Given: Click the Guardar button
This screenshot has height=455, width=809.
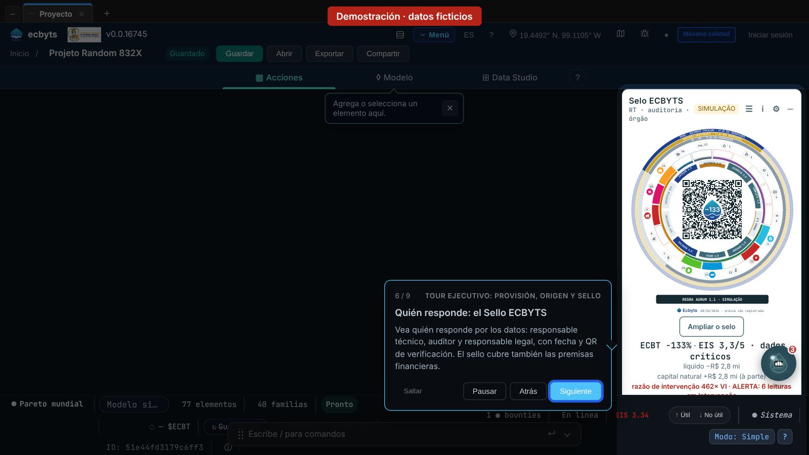Looking at the screenshot, I should (239, 54).
